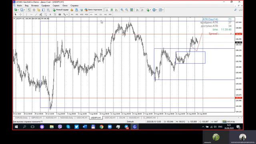Zoom in on the chart
The height and width of the screenshot is (144, 256).
pyautogui.click(x=122, y=10)
